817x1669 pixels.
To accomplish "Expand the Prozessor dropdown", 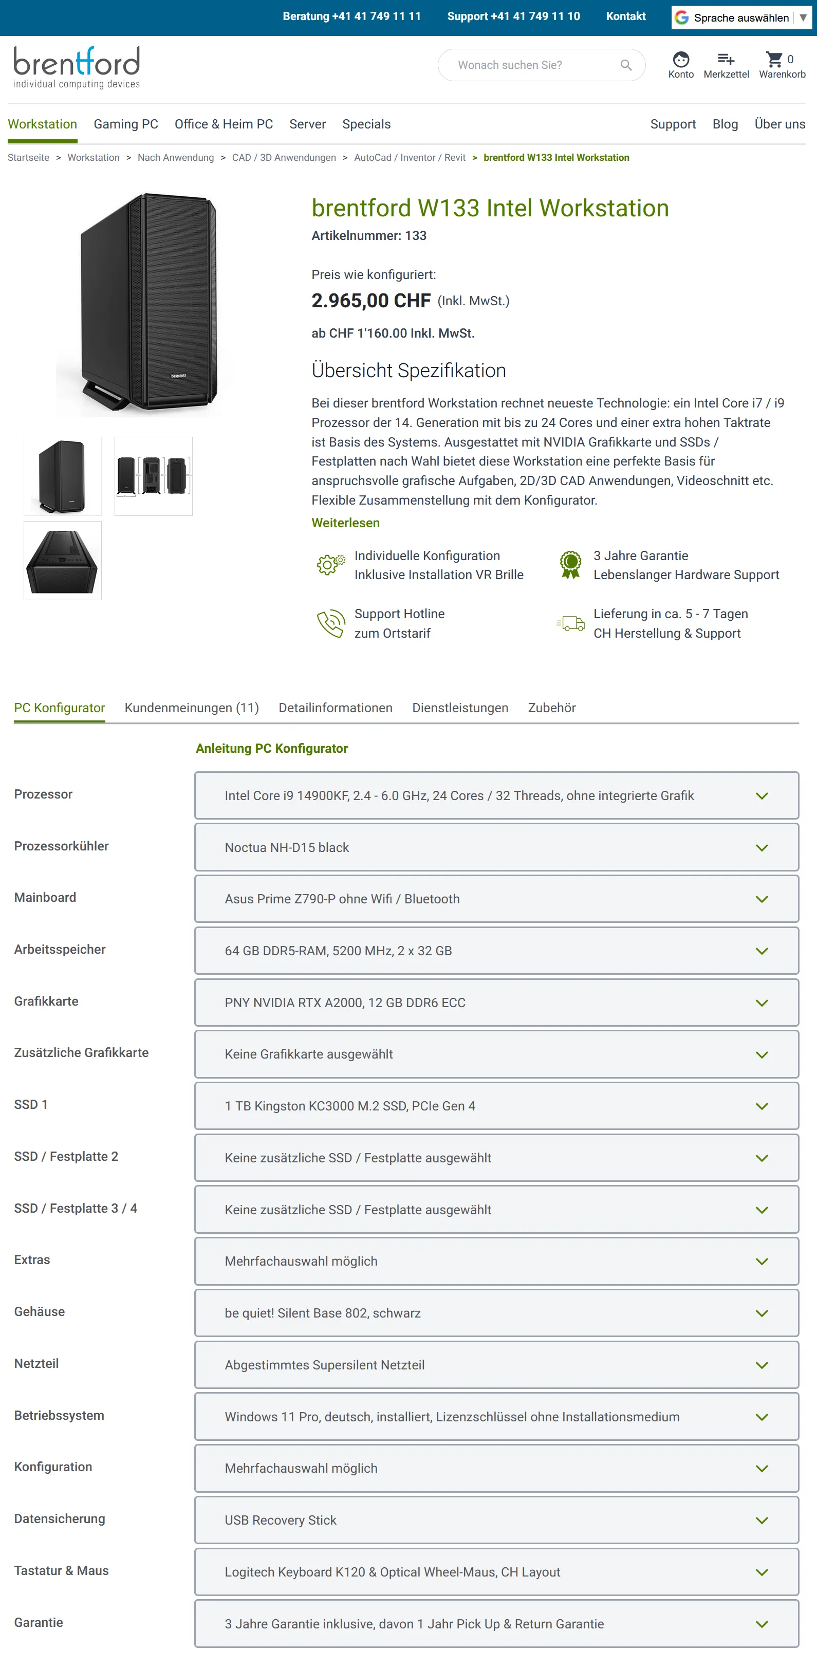I will pos(496,795).
